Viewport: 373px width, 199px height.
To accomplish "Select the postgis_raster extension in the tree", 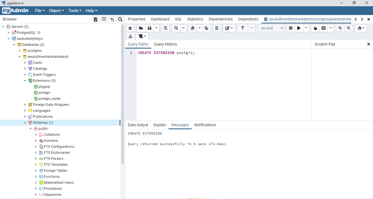I will pos(49,99).
